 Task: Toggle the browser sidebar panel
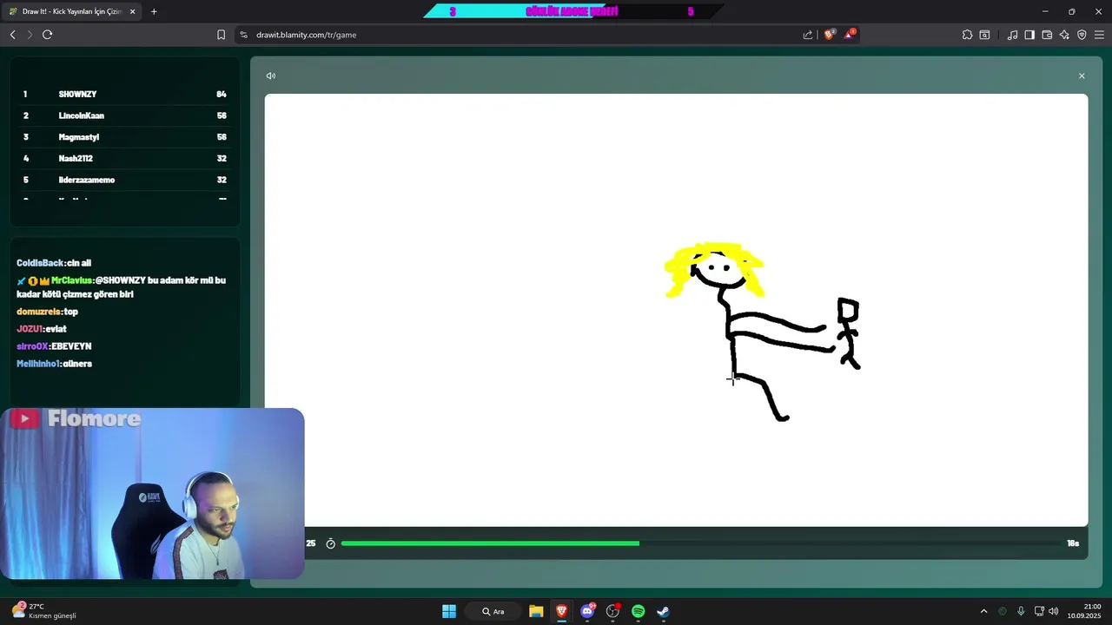click(1029, 35)
